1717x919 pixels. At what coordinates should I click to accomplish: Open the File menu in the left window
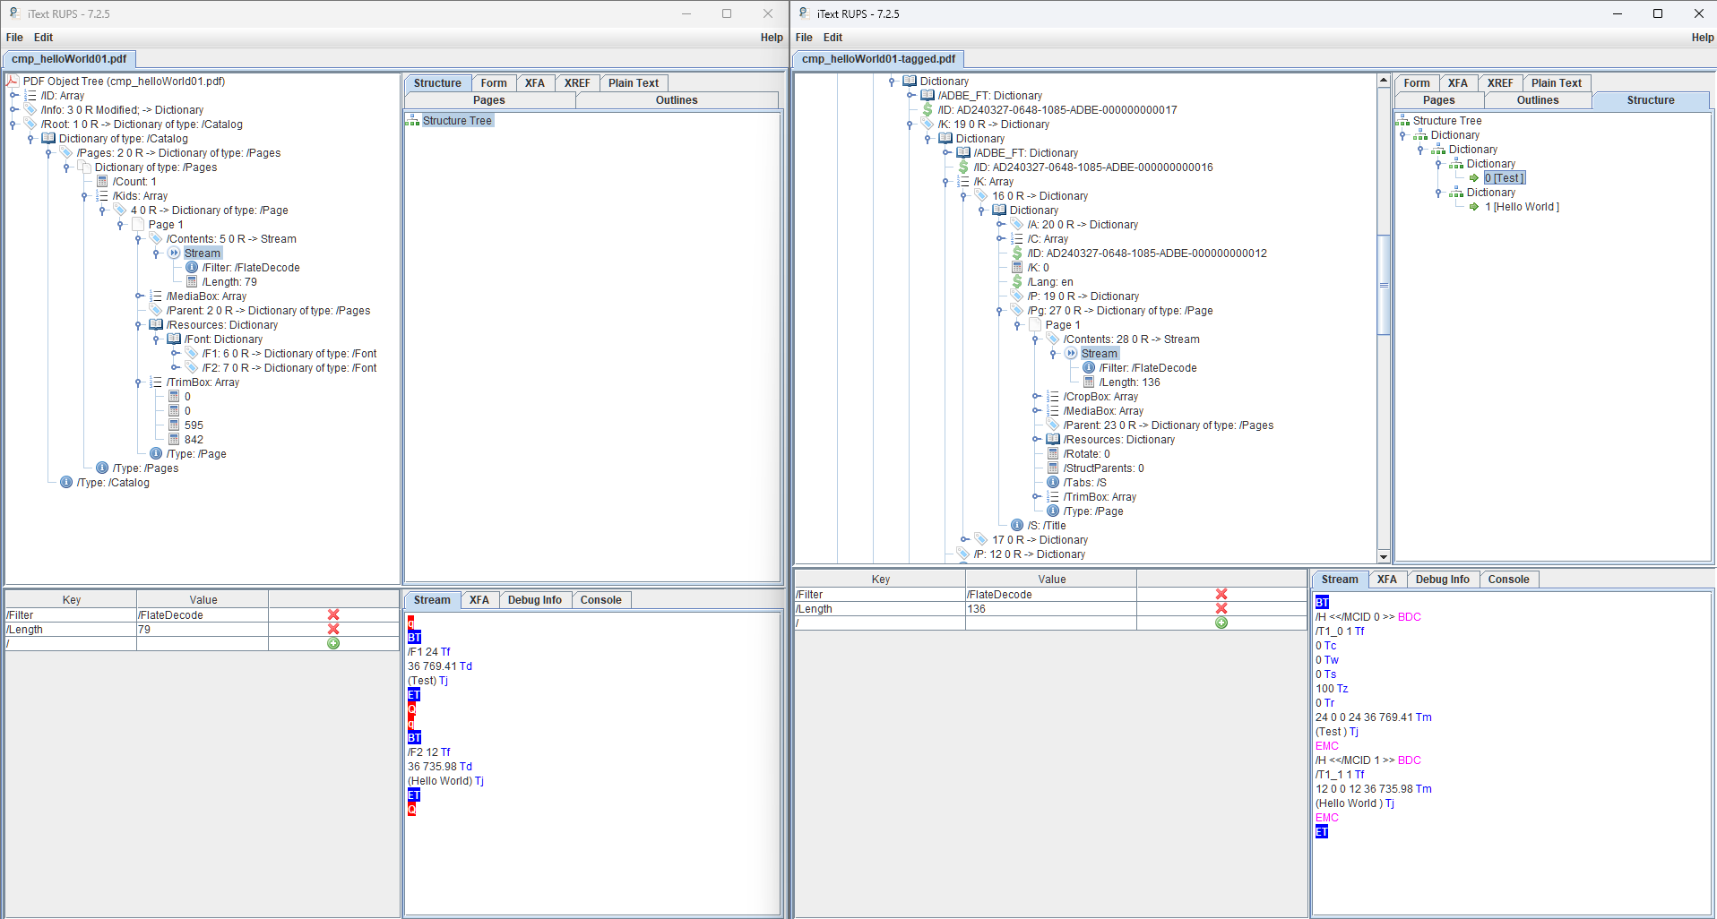(14, 37)
